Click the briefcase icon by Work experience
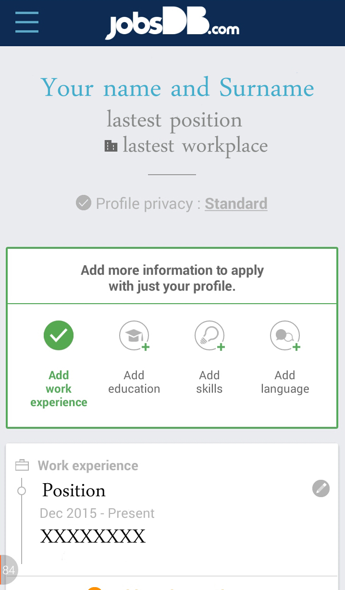Screen dimensions: 345x590 (22, 465)
